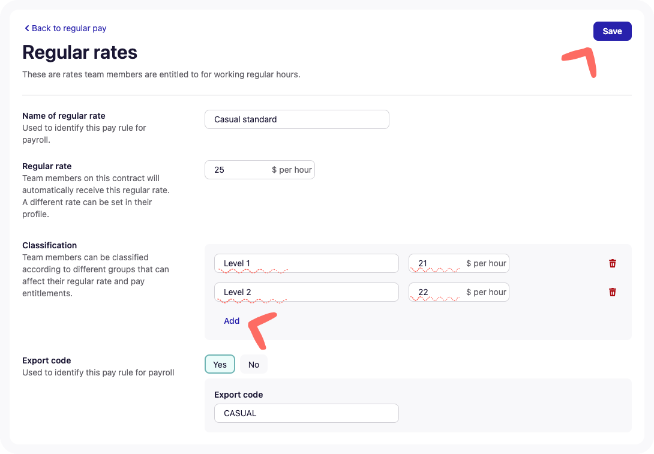
Task: Edit the CASUAL export code field
Action: 307,413
